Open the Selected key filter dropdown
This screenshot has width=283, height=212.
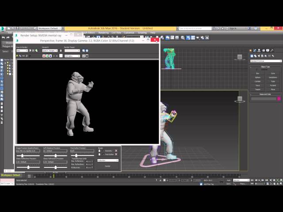(x=241, y=180)
